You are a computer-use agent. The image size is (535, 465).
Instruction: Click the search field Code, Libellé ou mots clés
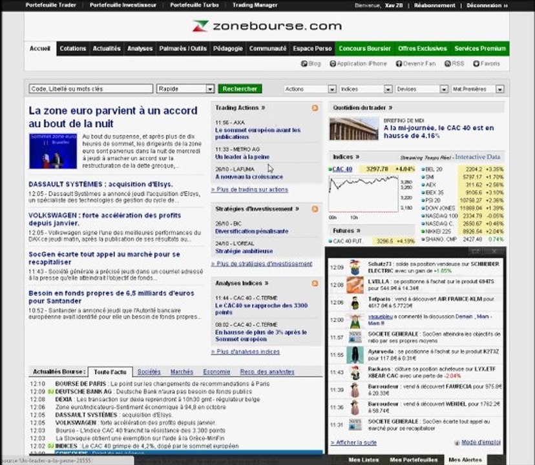point(91,88)
